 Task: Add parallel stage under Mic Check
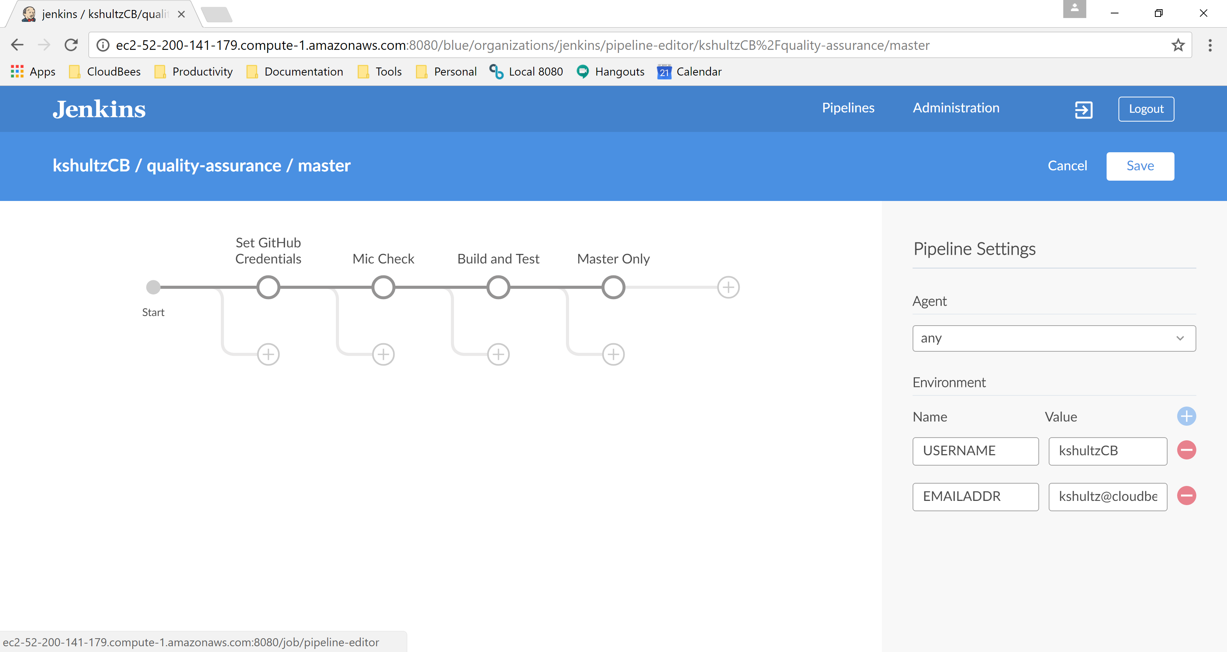(383, 354)
